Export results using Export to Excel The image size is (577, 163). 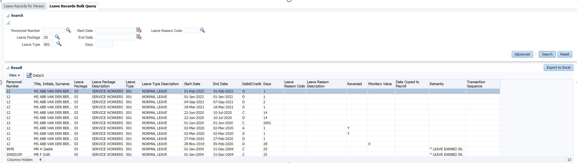pos(558,68)
